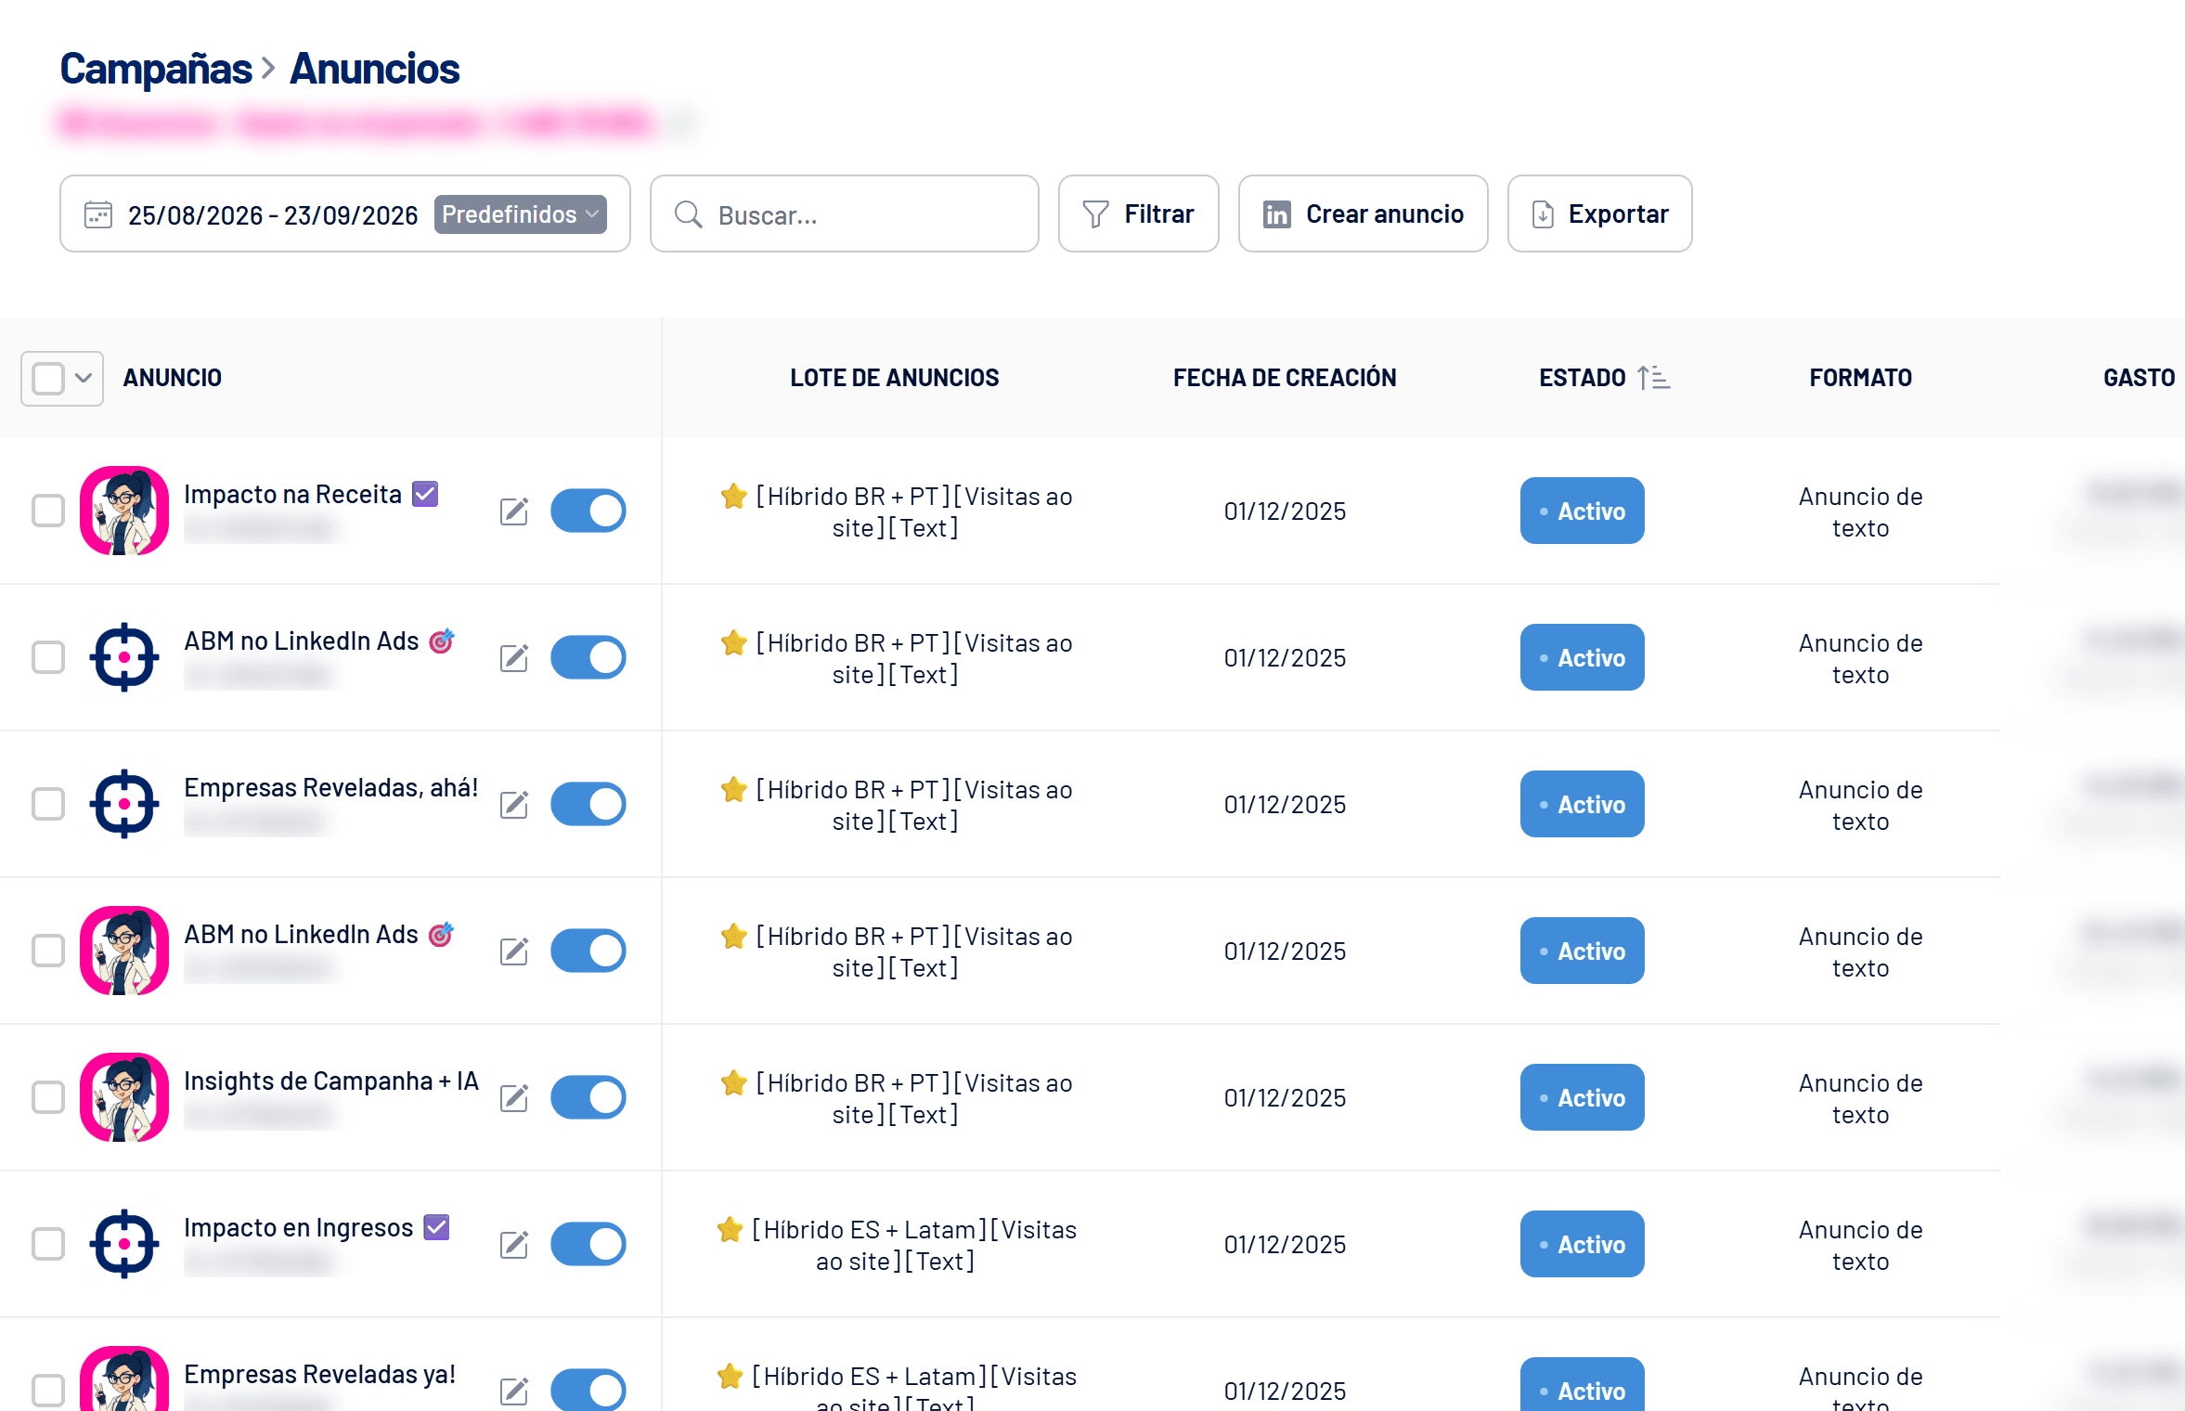The width and height of the screenshot is (2185, 1411).
Task: Edit the Empresas Reveladas ya! ad
Action: (x=514, y=1391)
